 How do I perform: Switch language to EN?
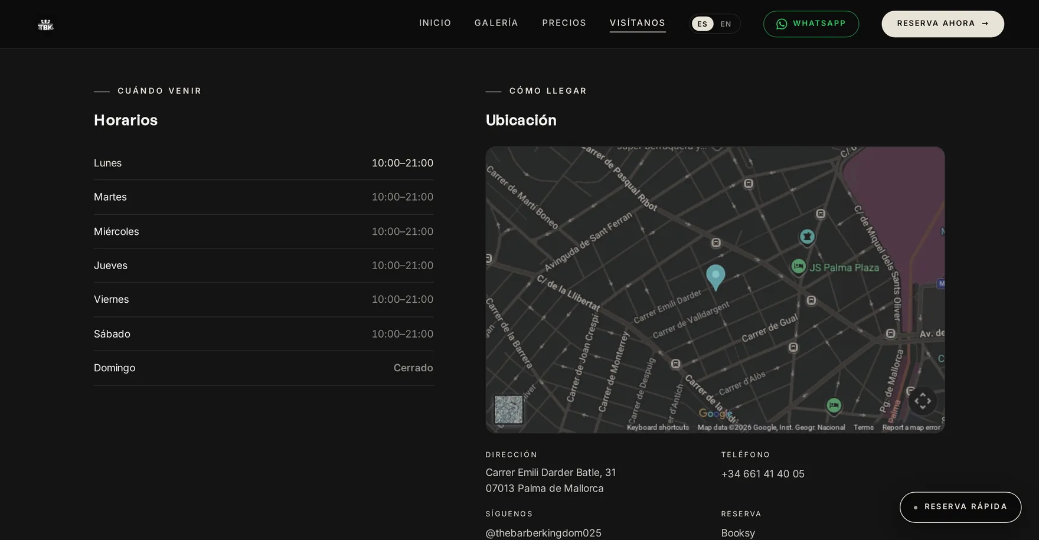[726, 24]
